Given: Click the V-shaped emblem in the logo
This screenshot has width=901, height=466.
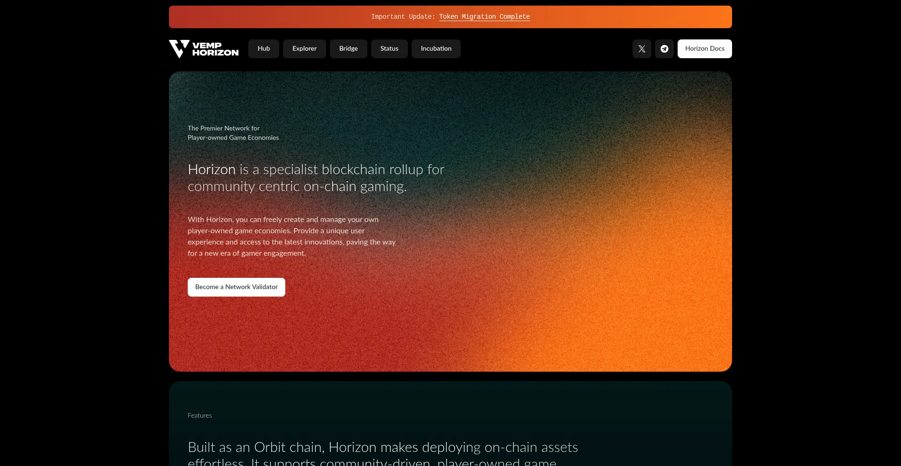Looking at the screenshot, I should [179, 49].
